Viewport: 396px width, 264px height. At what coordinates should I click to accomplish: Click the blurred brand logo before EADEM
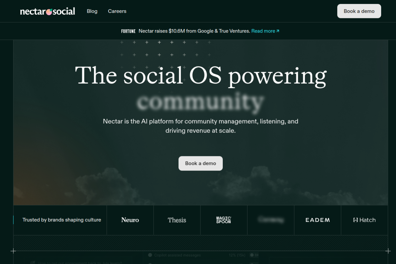(x=271, y=220)
